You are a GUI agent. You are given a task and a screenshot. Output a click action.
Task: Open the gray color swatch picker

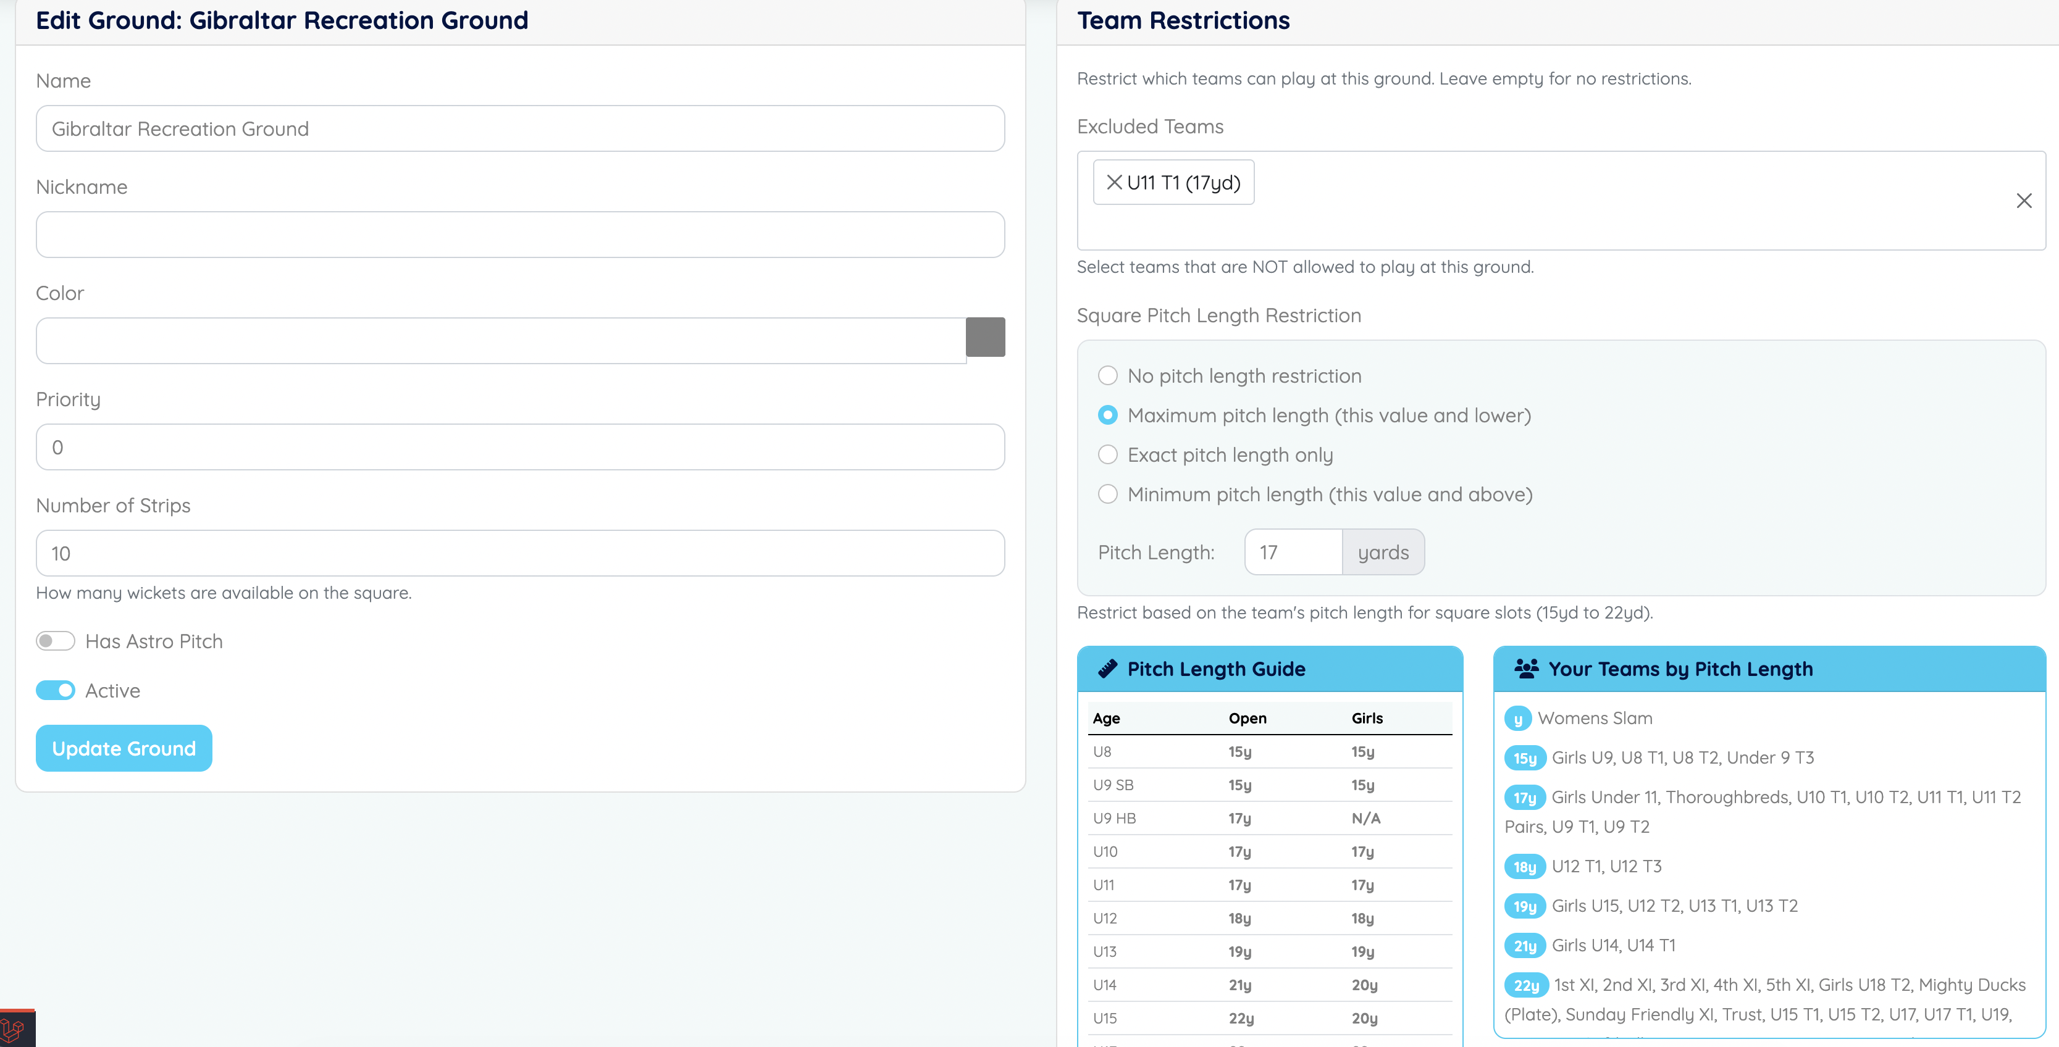985,337
